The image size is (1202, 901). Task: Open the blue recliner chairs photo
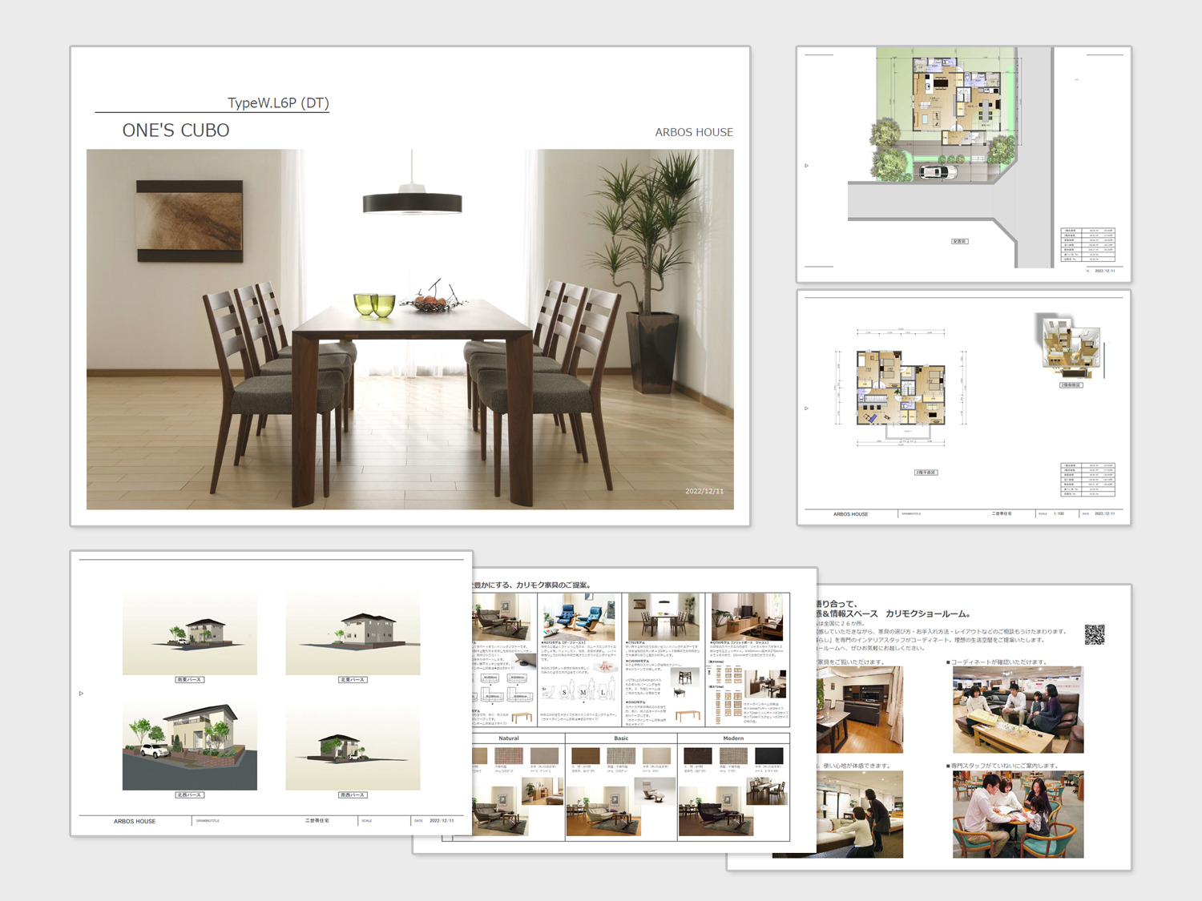tap(579, 617)
